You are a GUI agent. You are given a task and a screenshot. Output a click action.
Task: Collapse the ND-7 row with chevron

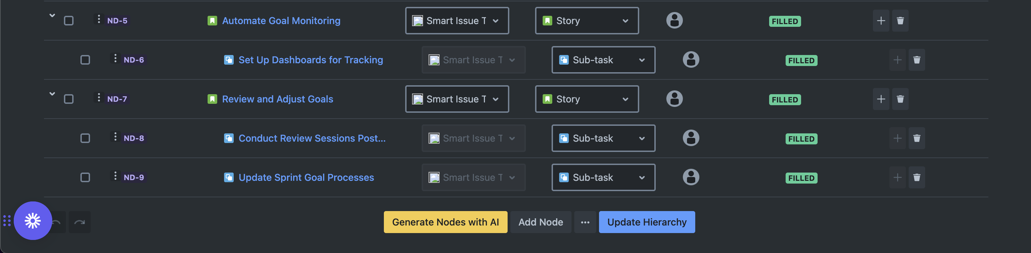tap(52, 94)
